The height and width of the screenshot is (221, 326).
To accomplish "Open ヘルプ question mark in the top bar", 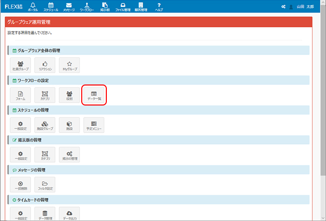I will pos(159,6).
